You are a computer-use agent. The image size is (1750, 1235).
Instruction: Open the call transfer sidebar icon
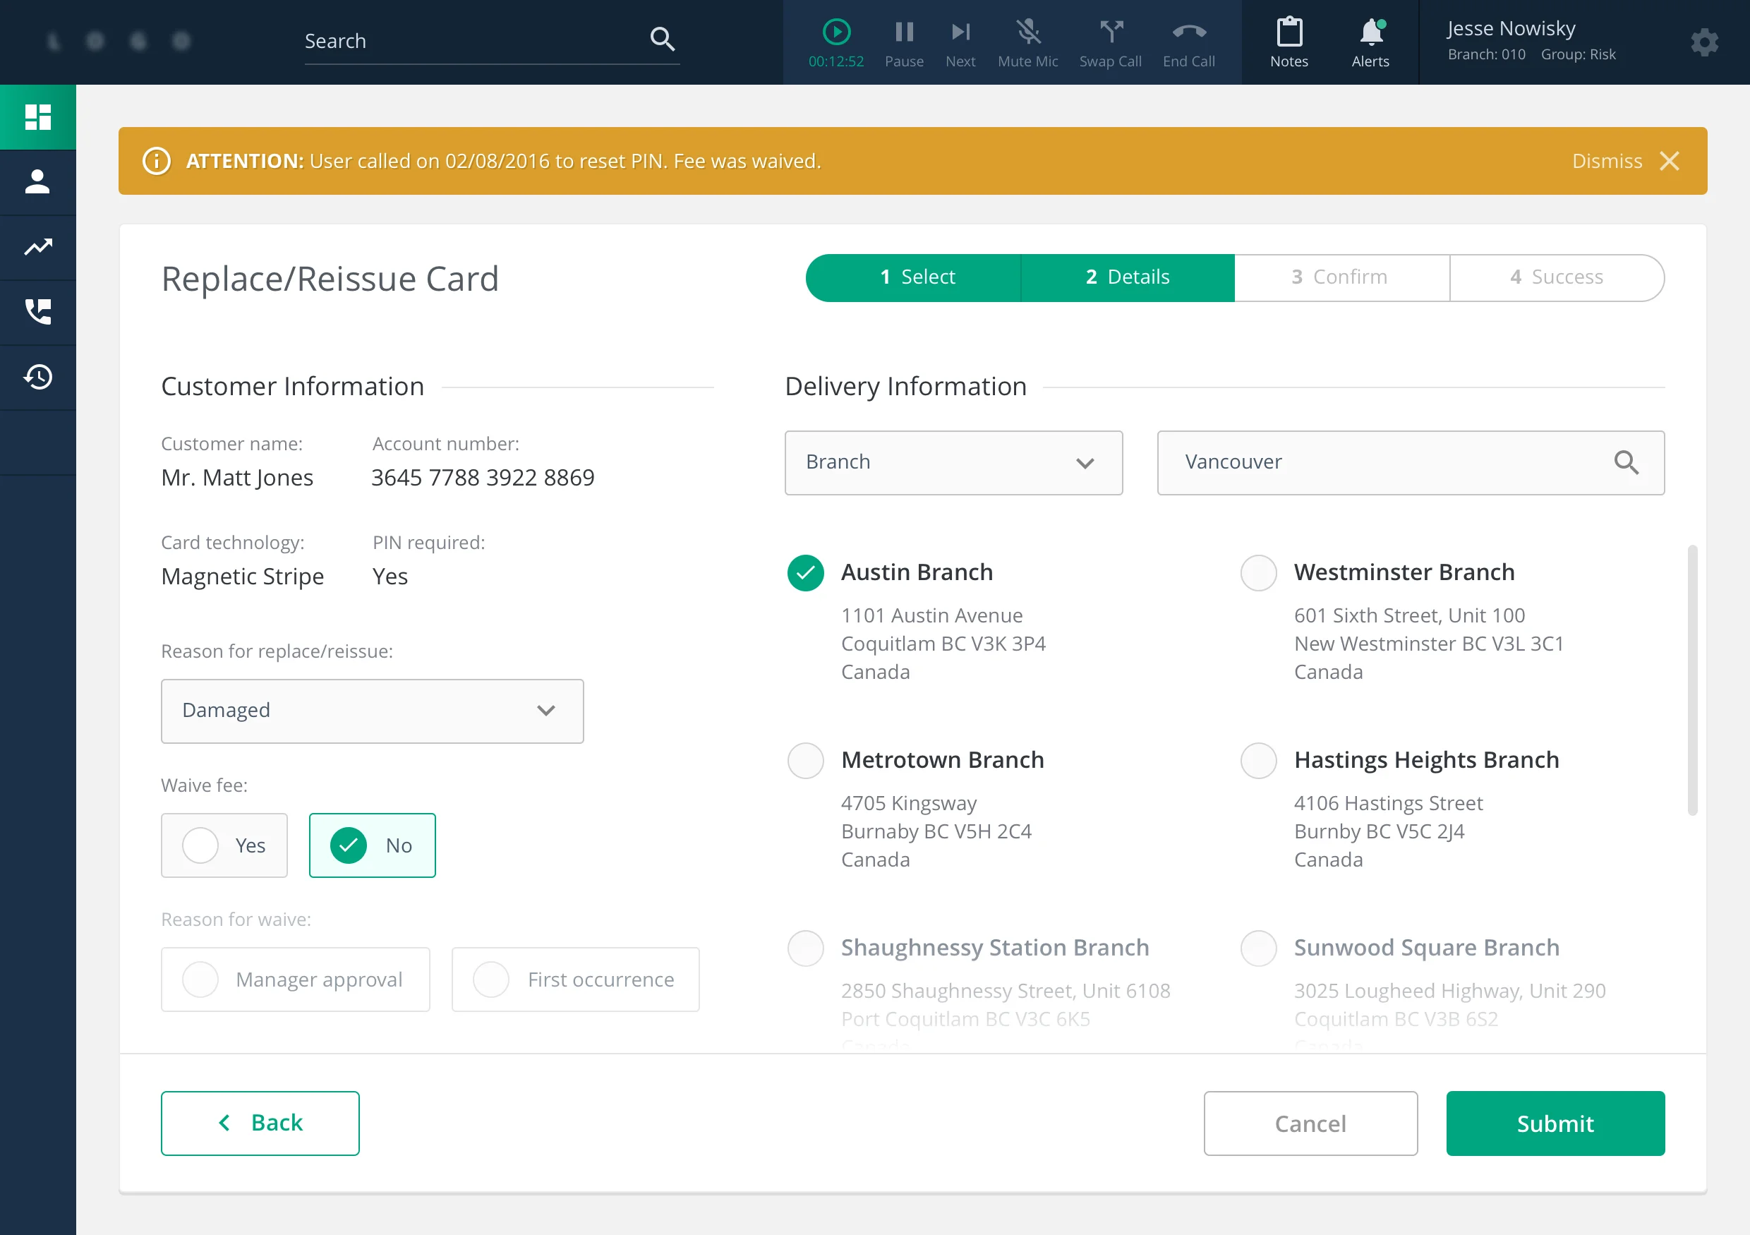37,312
